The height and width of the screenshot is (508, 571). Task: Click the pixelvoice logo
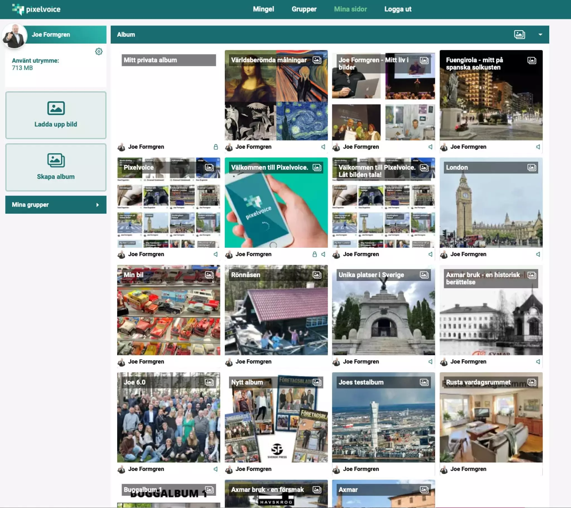click(36, 9)
